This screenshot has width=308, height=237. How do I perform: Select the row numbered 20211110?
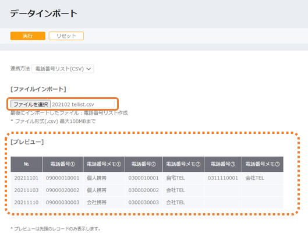147,203
